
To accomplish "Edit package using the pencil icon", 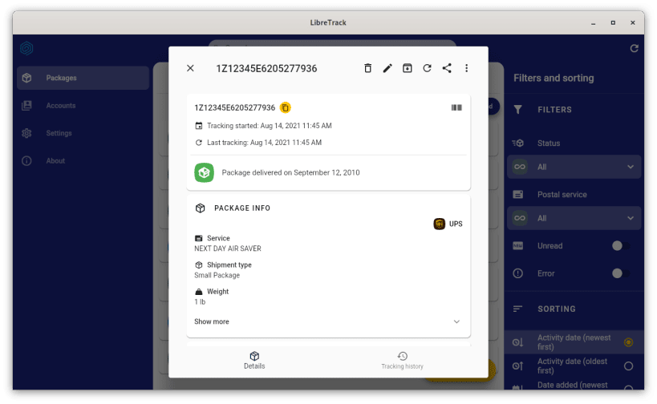I will click(x=387, y=68).
